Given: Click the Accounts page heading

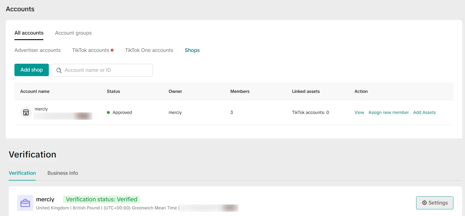Looking at the screenshot, I should point(20,9).
